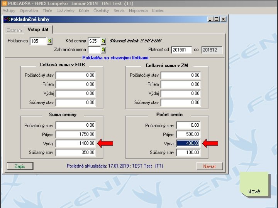Click Počet cenín Príjem field 500.00
This screenshot has height=208, width=278.
coord(188,134)
